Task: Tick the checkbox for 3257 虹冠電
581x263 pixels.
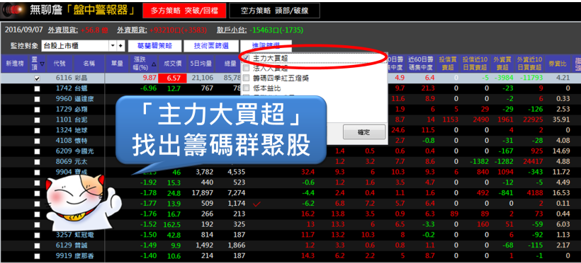Action: (37, 235)
